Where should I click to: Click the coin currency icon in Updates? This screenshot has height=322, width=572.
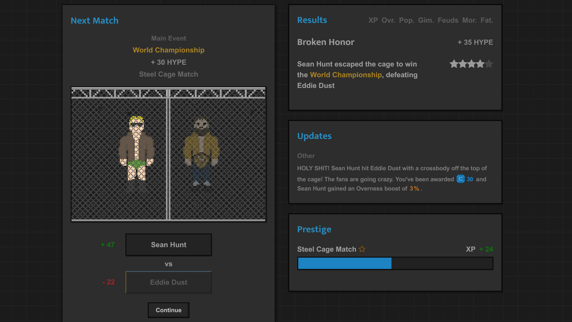[x=461, y=179]
